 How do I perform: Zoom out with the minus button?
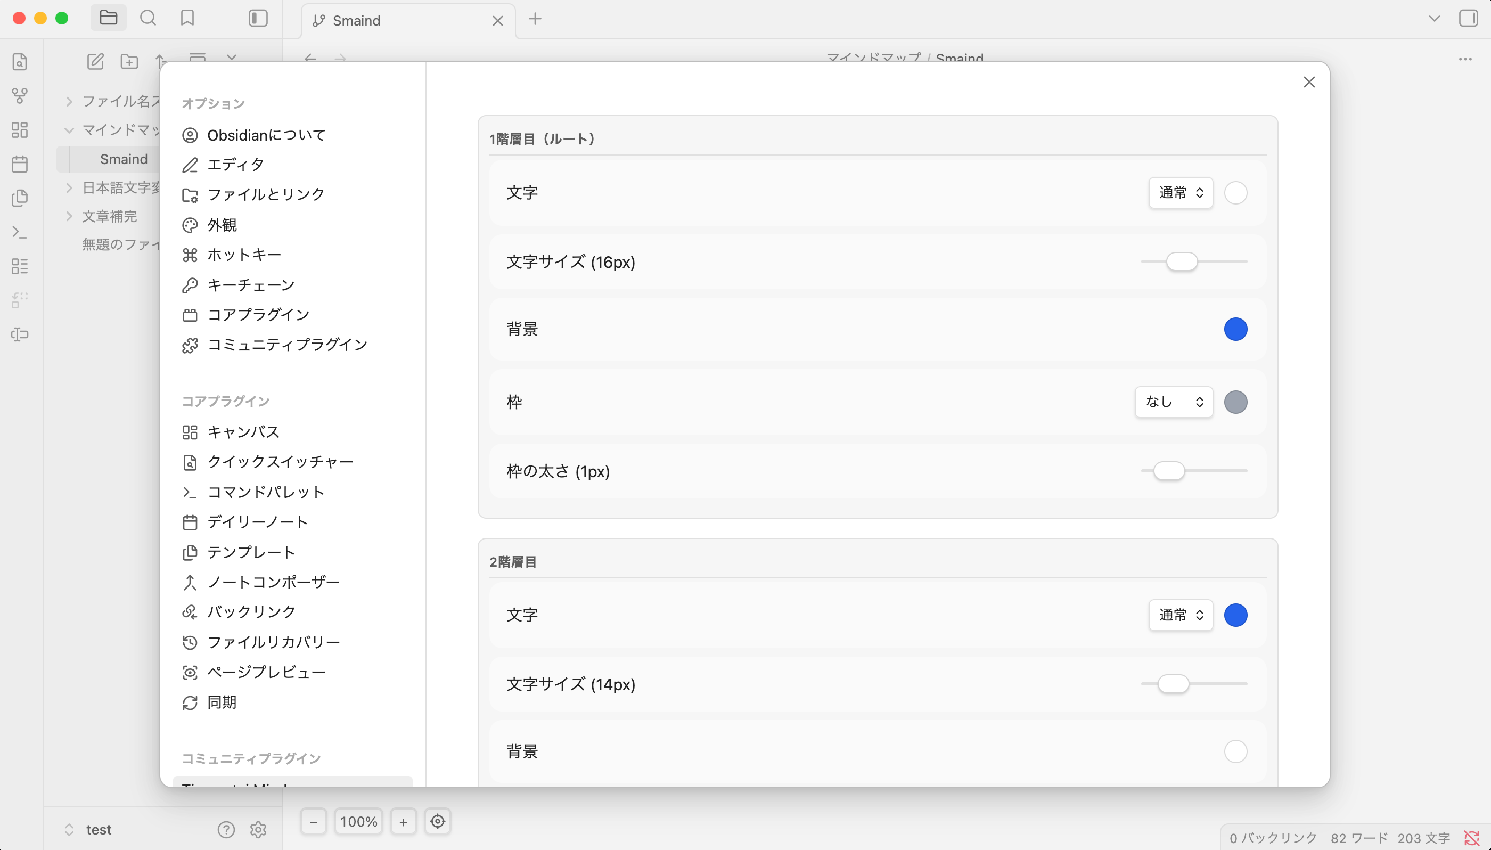tap(313, 821)
